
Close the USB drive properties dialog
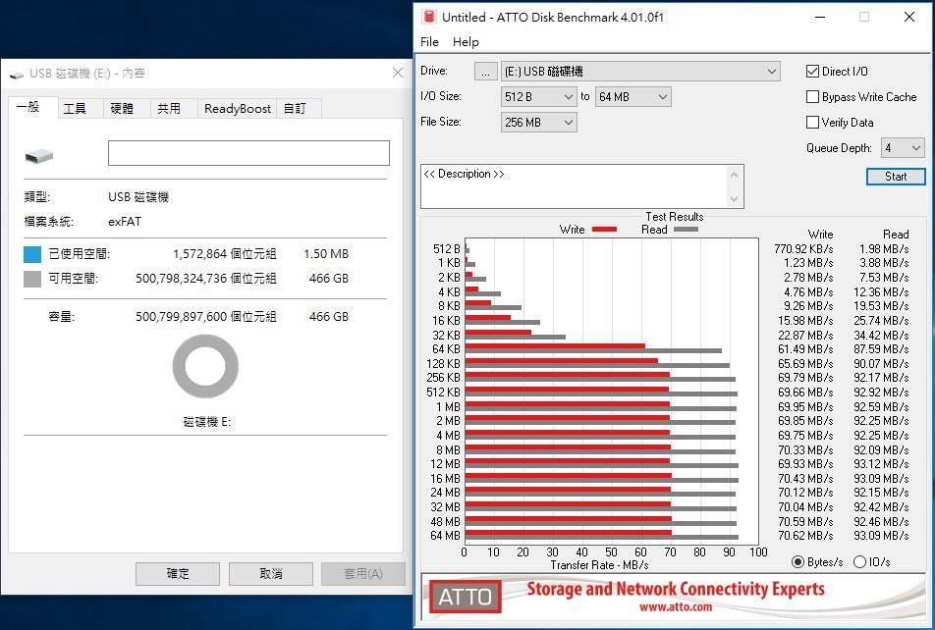click(398, 73)
